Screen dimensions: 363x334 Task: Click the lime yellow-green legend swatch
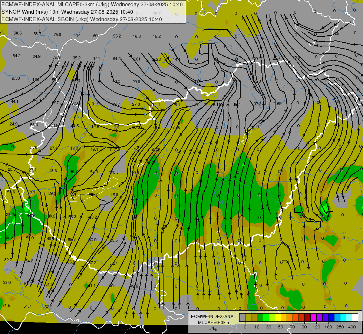tap(272, 318)
